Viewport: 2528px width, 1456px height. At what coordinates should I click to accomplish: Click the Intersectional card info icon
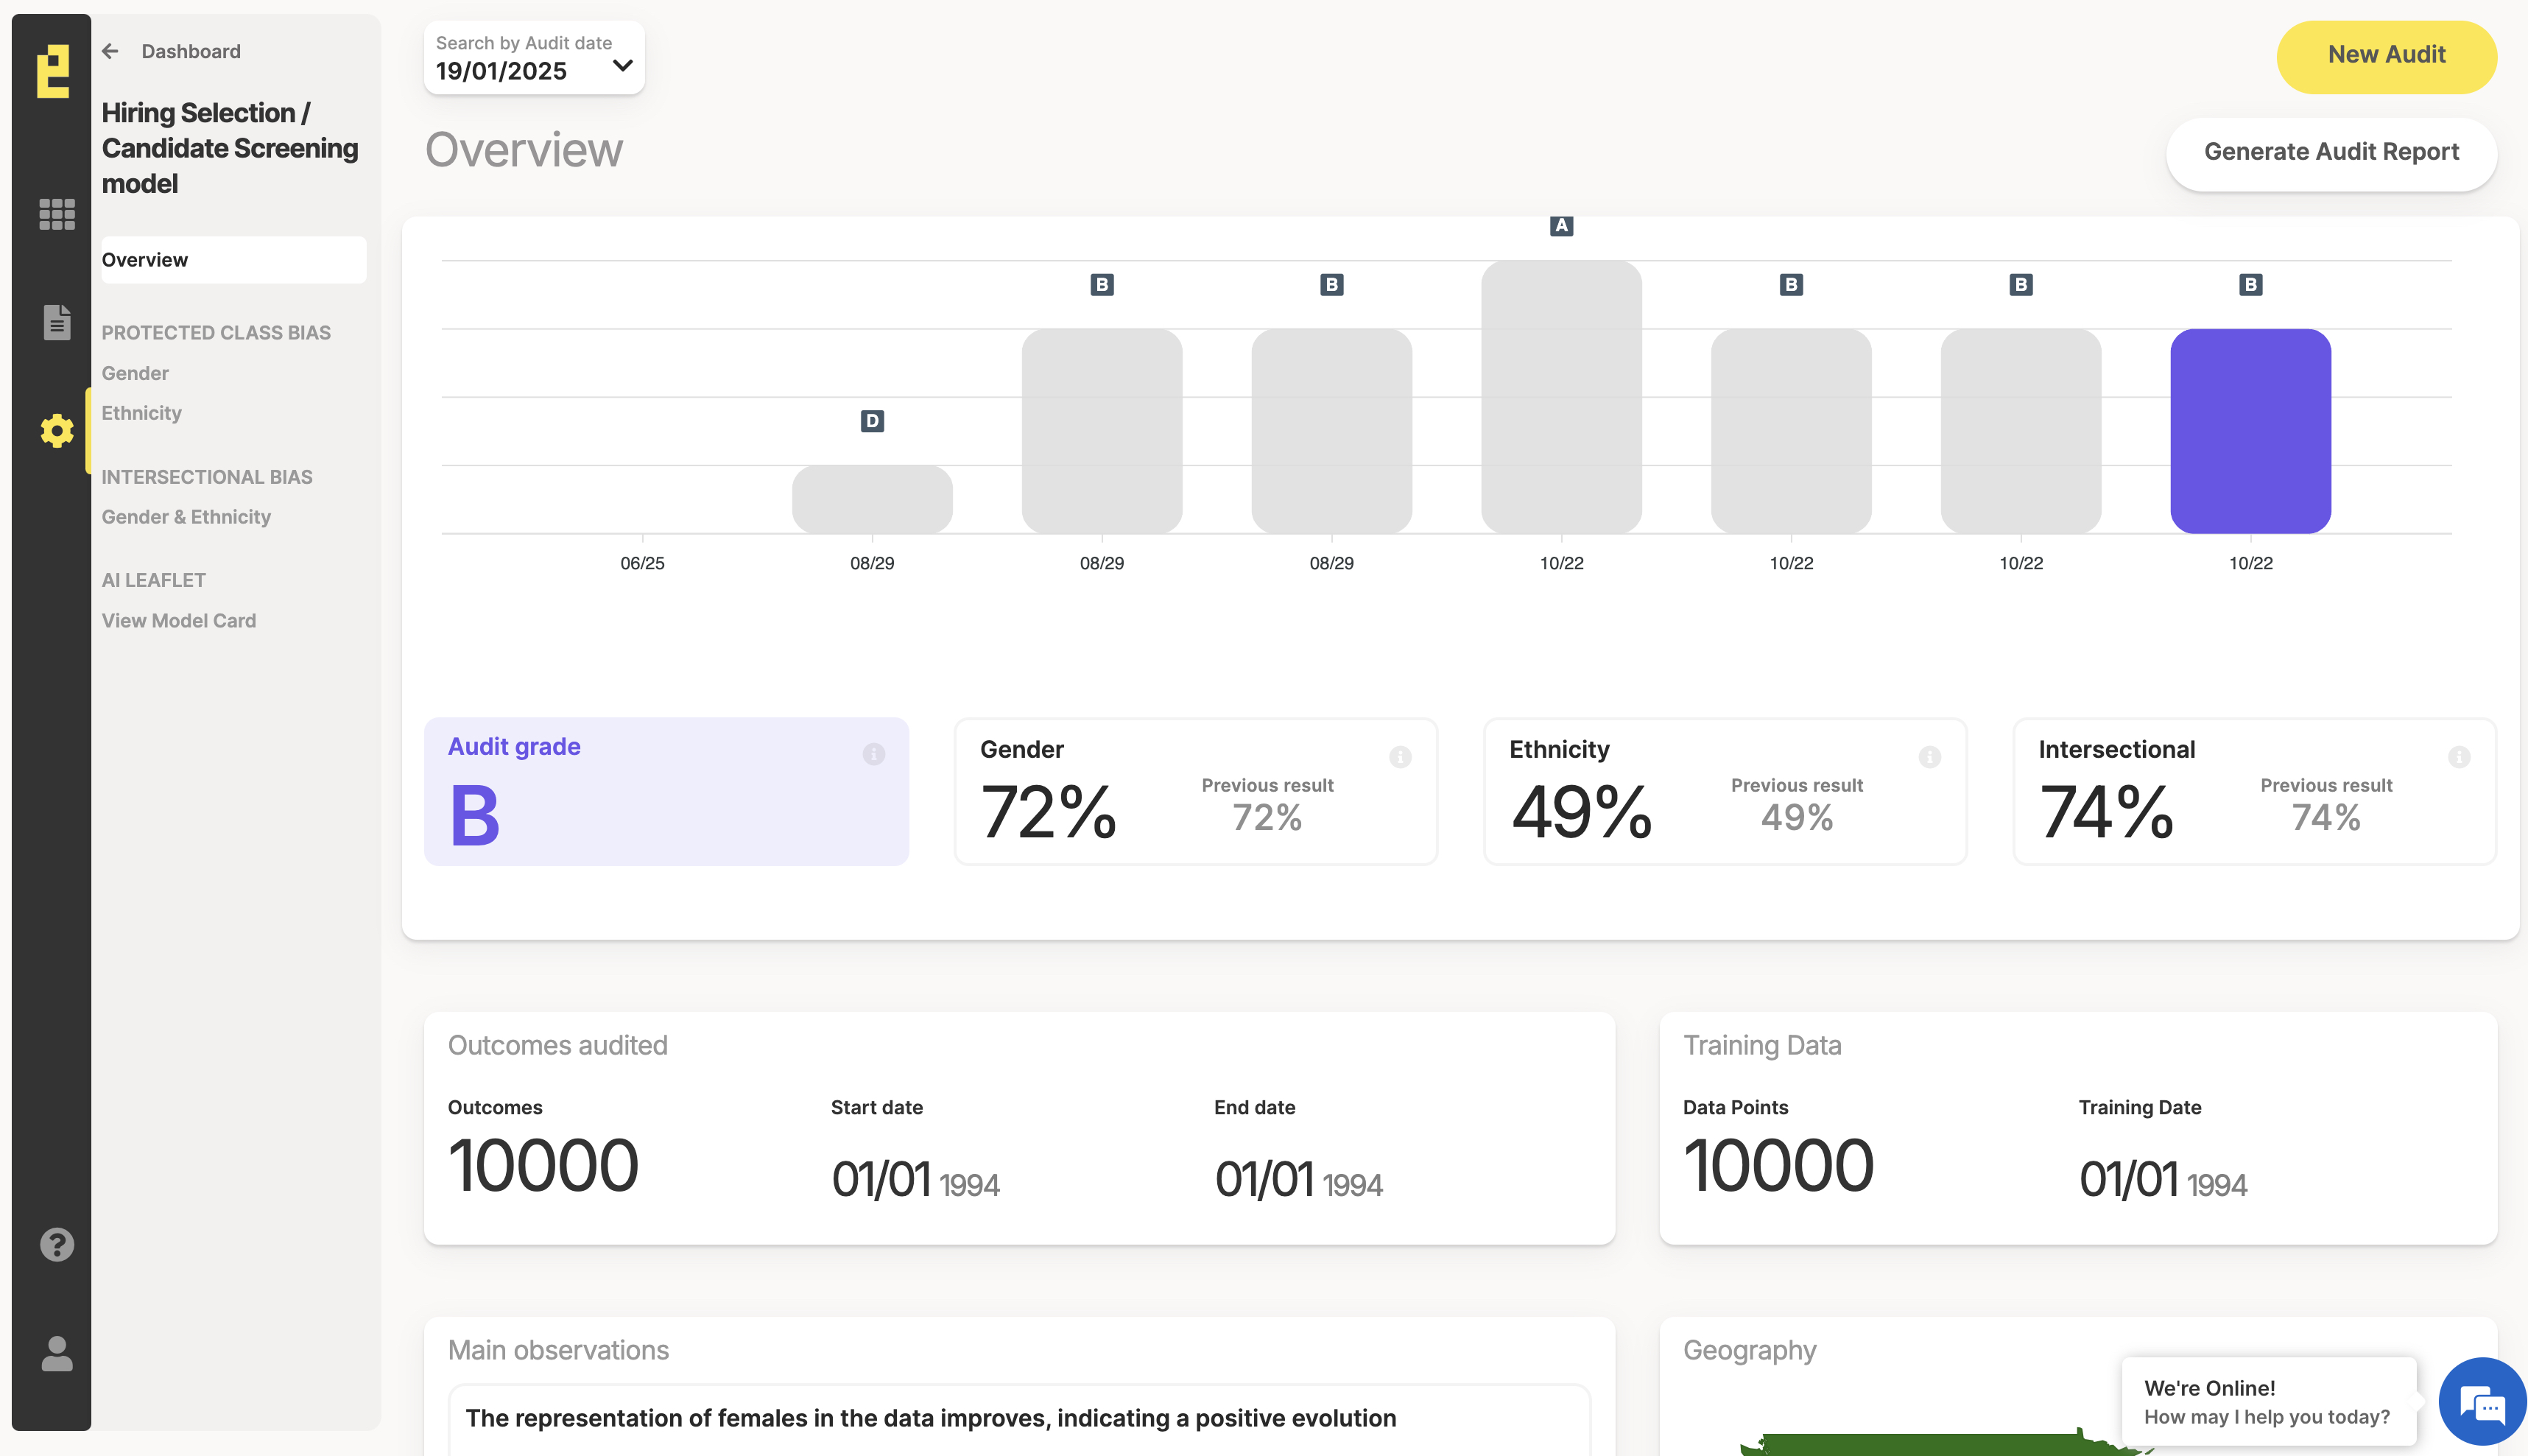click(x=2459, y=757)
